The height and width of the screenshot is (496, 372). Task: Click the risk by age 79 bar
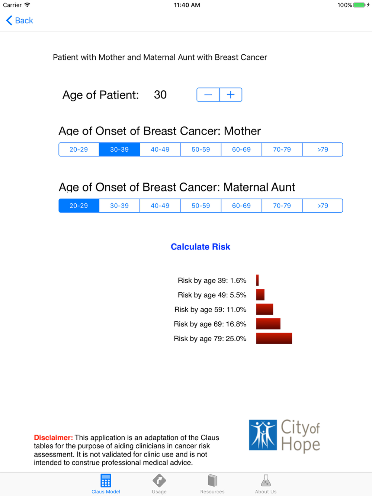point(274,338)
